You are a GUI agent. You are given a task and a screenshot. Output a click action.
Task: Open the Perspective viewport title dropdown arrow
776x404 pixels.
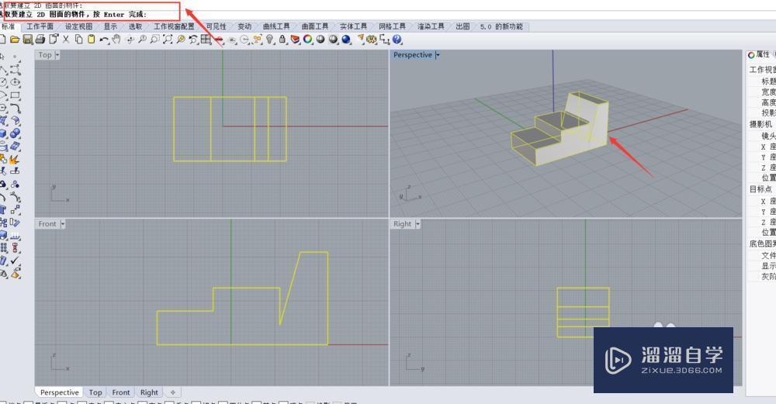coord(438,55)
